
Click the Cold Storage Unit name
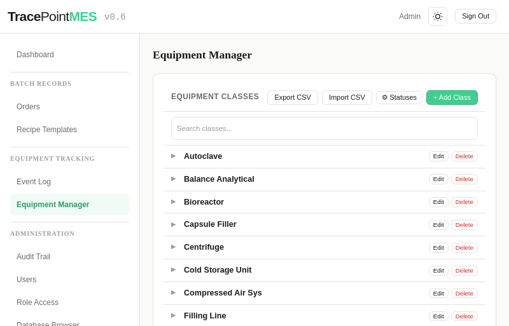tap(218, 270)
